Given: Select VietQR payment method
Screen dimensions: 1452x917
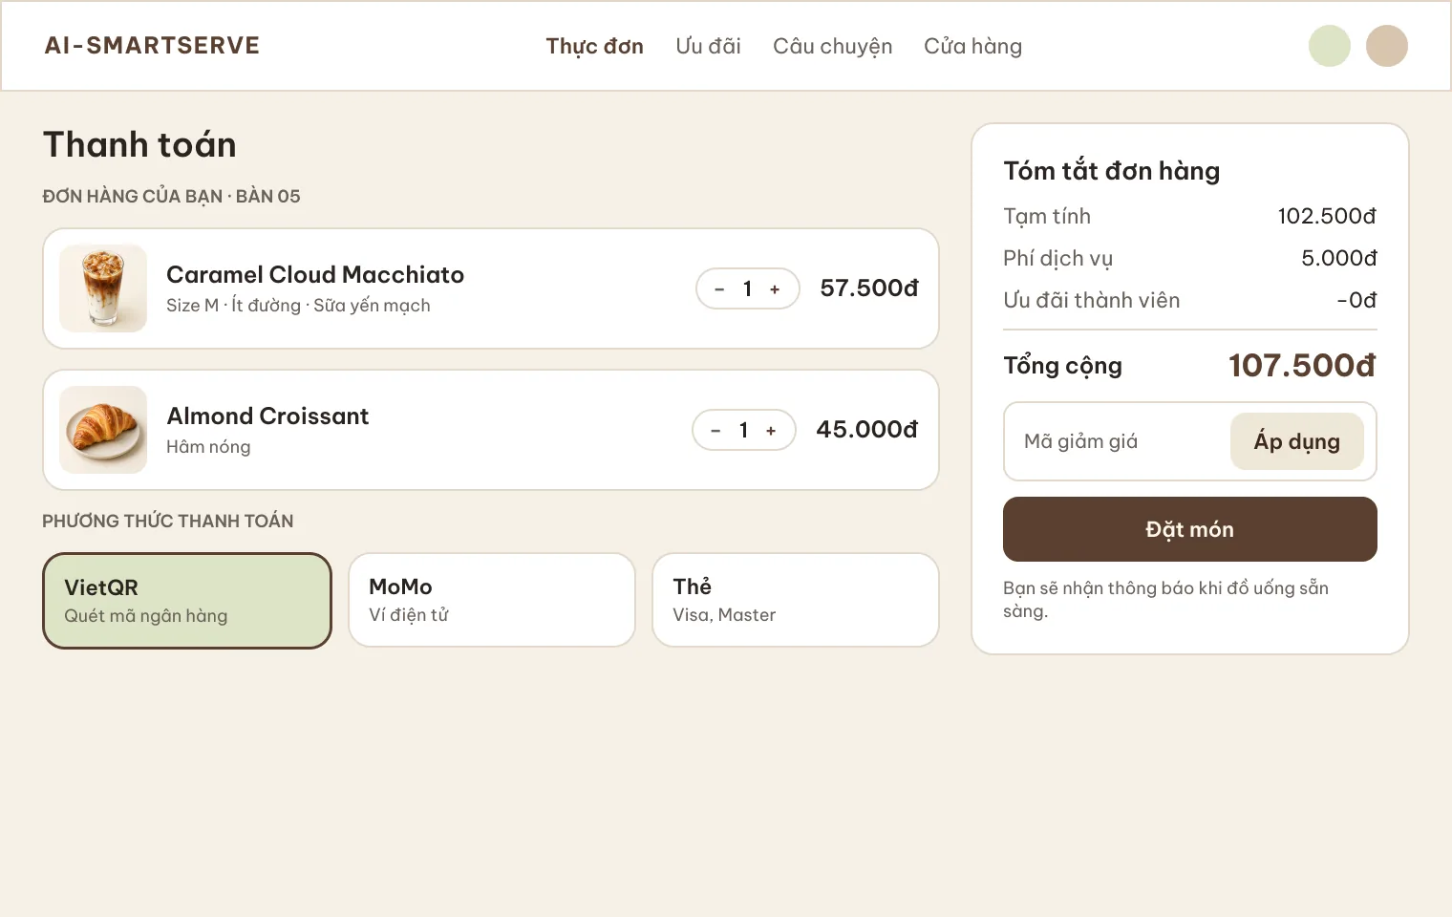Looking at the screenshot, I should coord(187,601).
